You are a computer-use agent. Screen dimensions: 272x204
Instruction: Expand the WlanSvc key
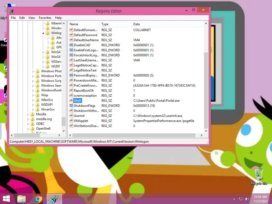pos(33,100)
